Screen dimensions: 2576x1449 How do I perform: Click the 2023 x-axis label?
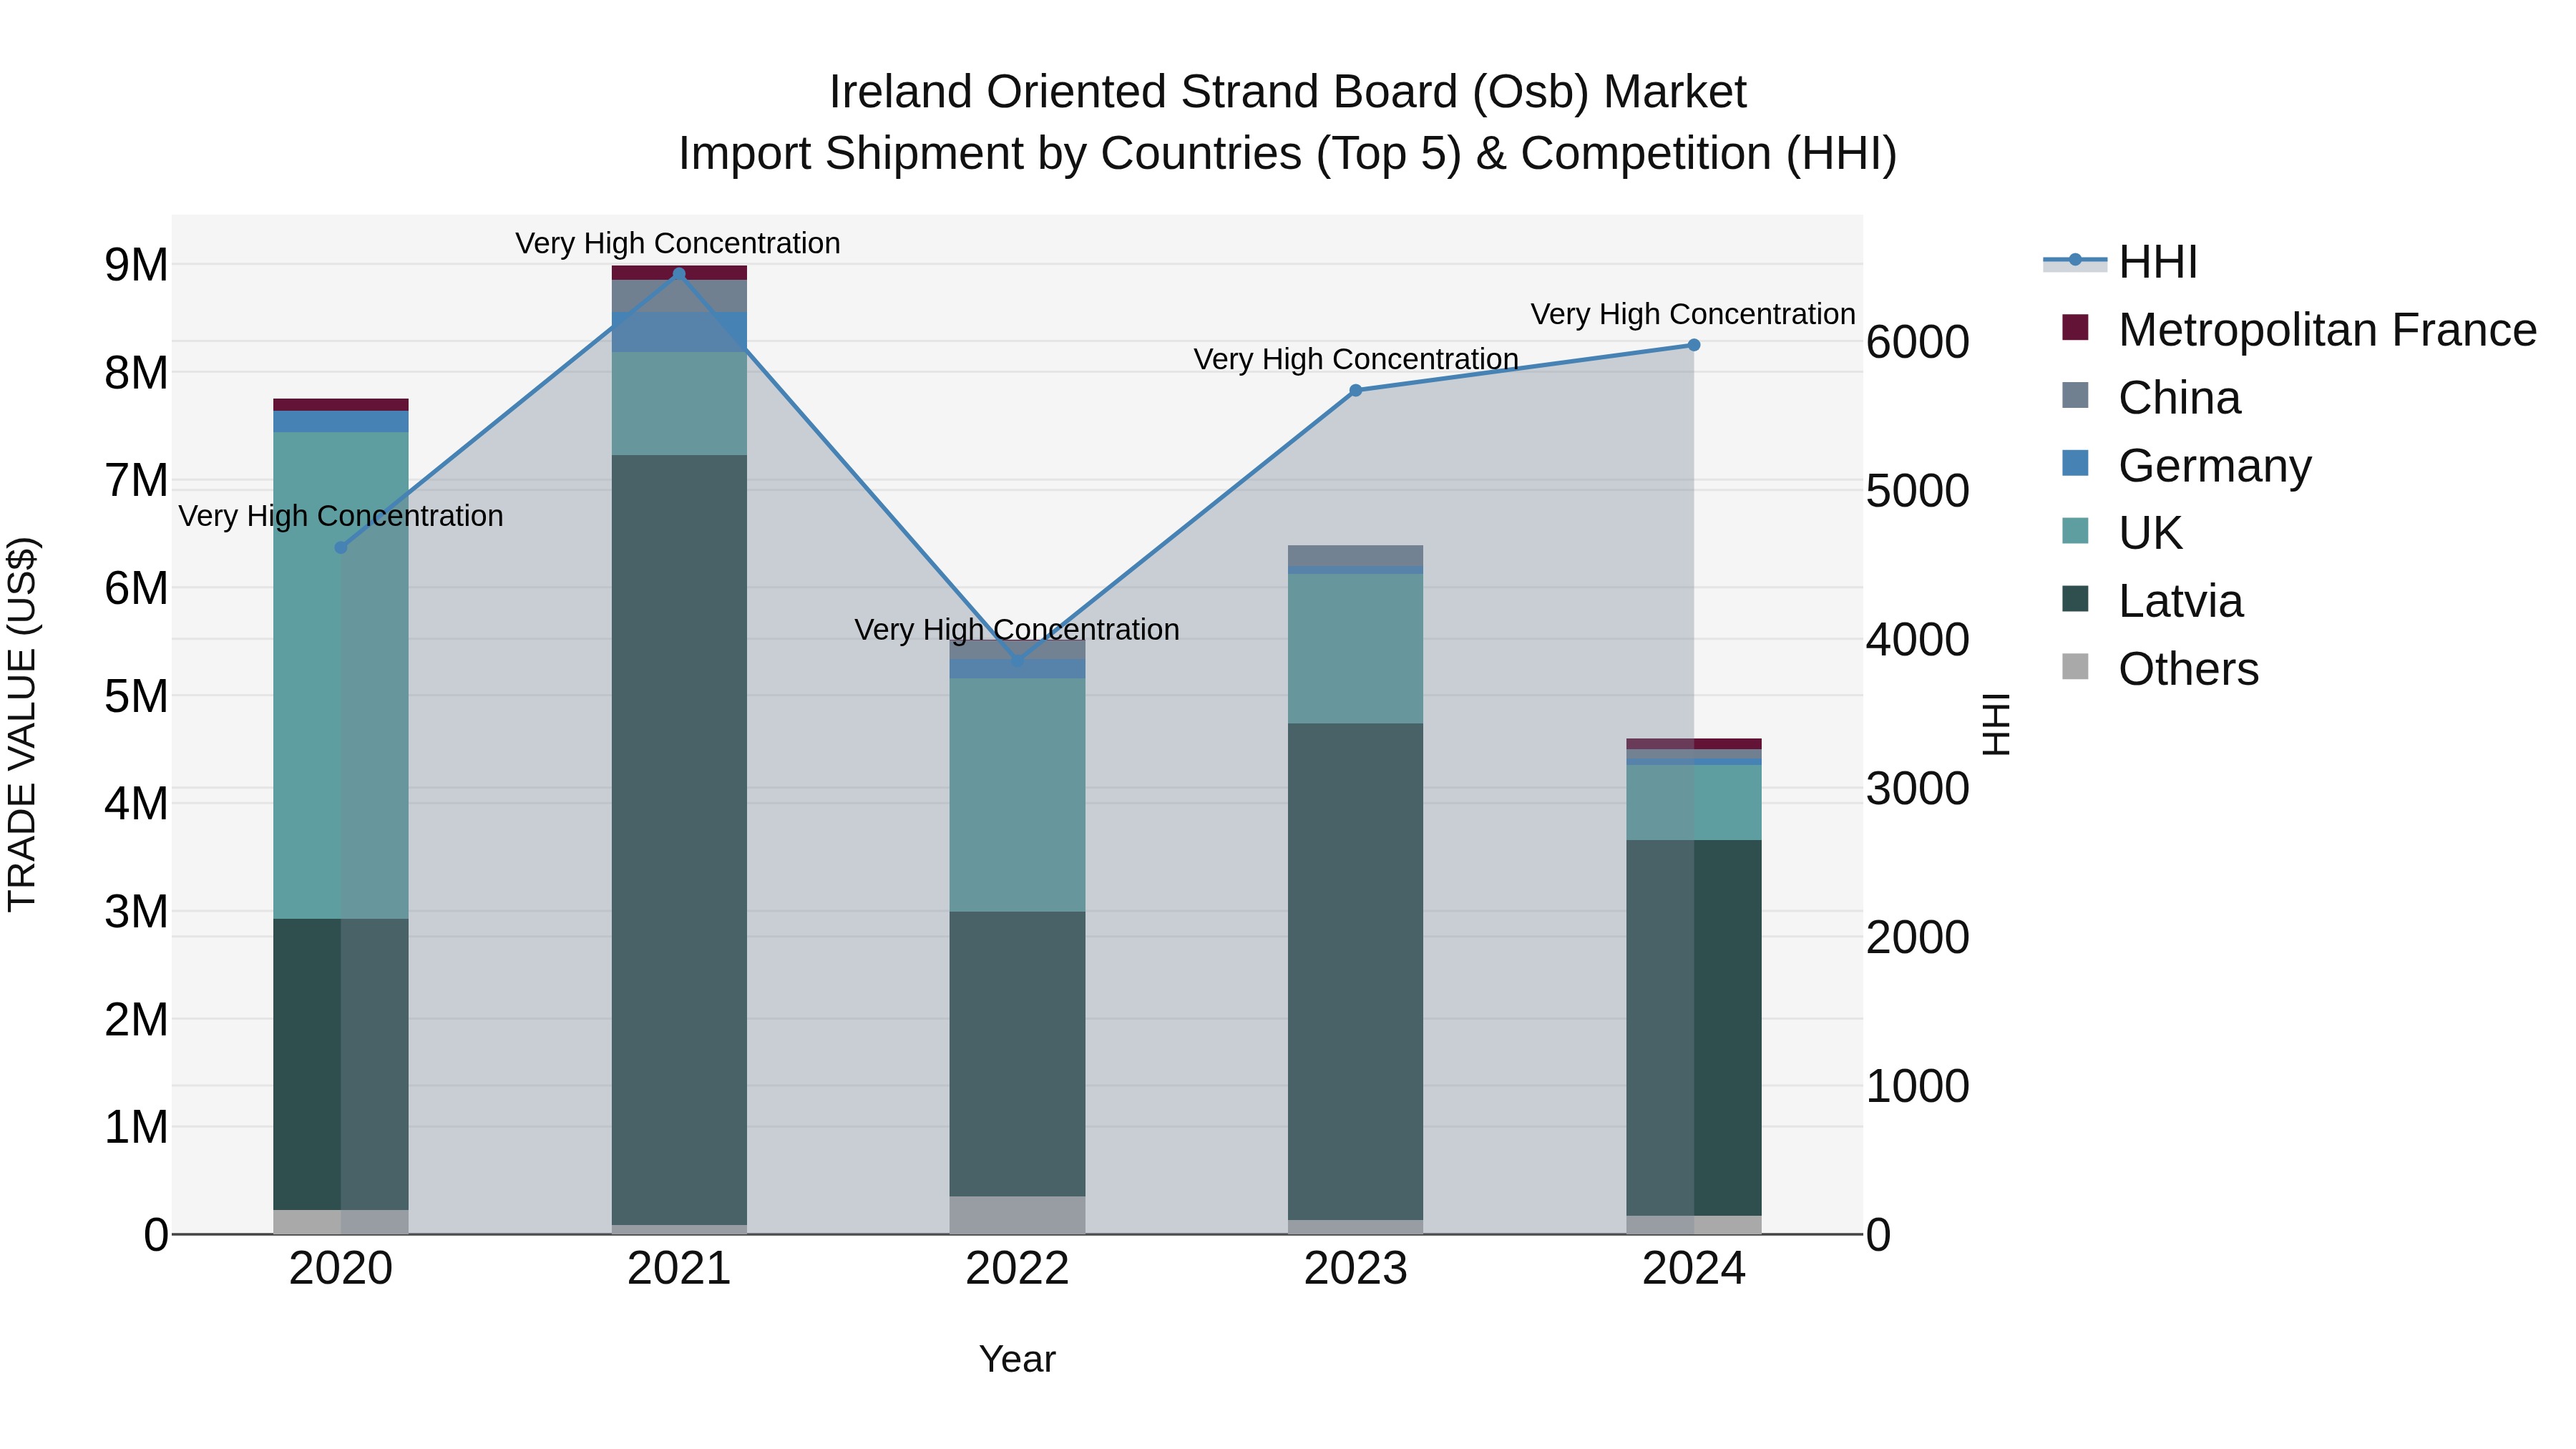[1356, 1269]
